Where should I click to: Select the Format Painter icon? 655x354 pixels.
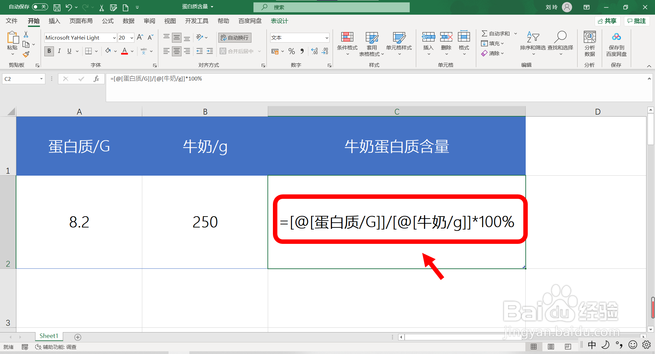tap(26, 54)
